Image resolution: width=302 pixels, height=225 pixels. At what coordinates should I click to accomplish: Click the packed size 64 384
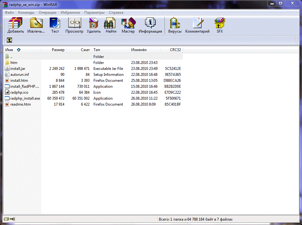(x=84, y=92)
